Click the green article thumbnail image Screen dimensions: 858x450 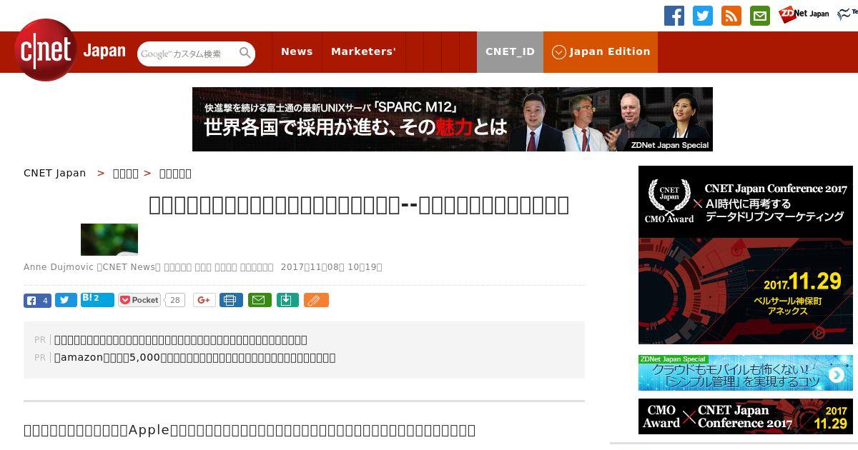pyautogui.click(x=109, y=239)
